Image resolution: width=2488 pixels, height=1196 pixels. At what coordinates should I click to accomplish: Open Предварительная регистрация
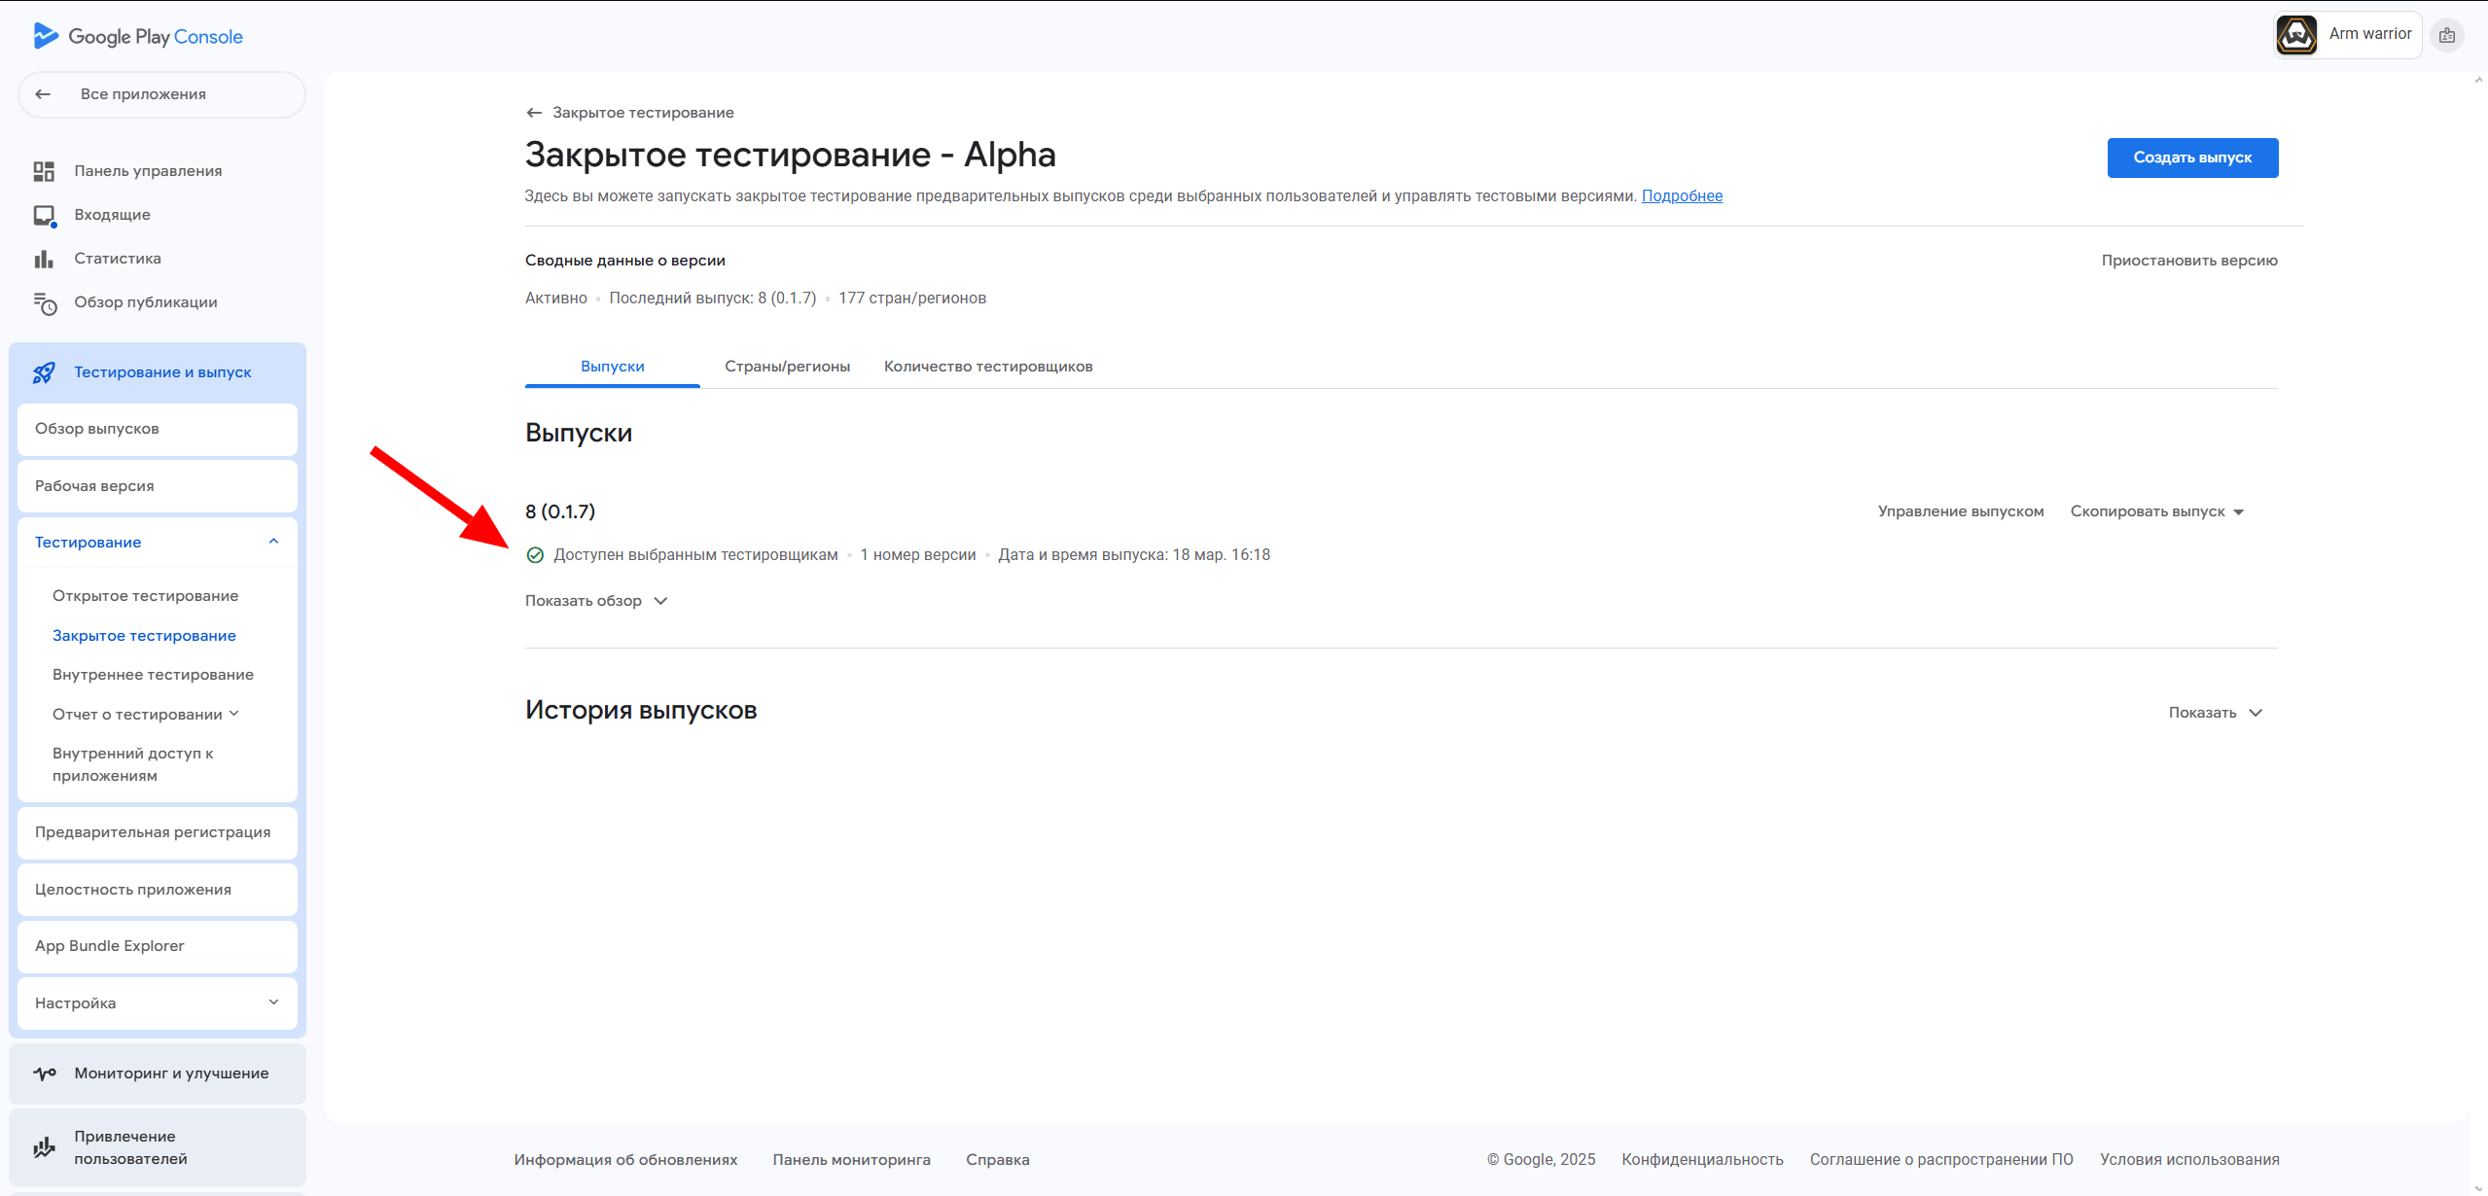coord(158,832)
